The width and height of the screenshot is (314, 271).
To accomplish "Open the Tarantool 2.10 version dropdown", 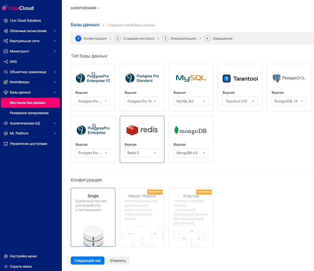I will [x=240, y=101].
